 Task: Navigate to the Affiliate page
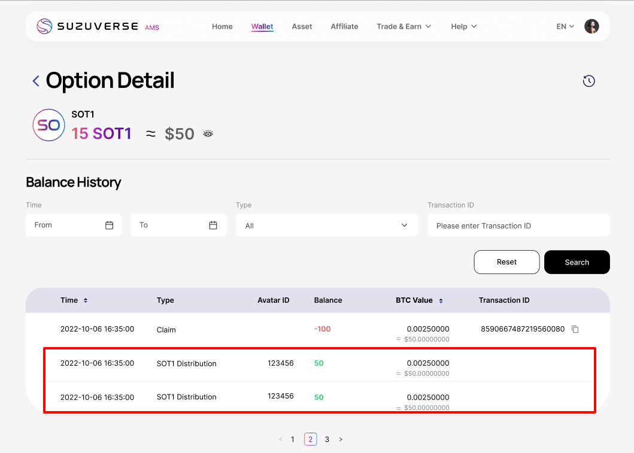(x=344, y=26)
